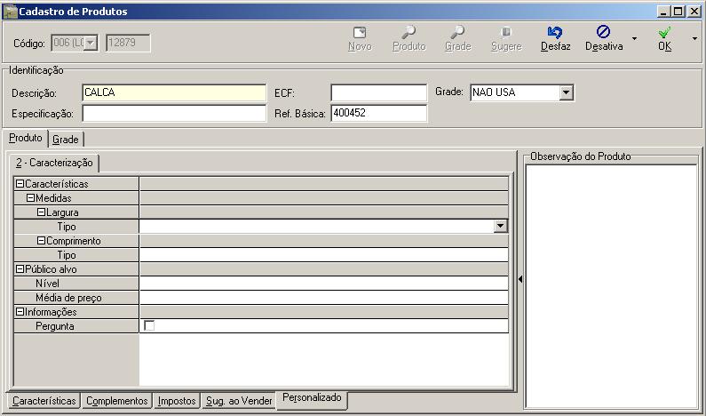Click the Sugere toolbar icon

[506, 33]
